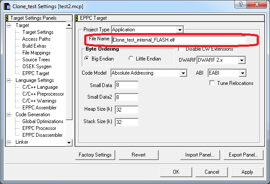Click the Clone_test Settings title bar icon
Screen dimensions: 270x184
[7, 6]
